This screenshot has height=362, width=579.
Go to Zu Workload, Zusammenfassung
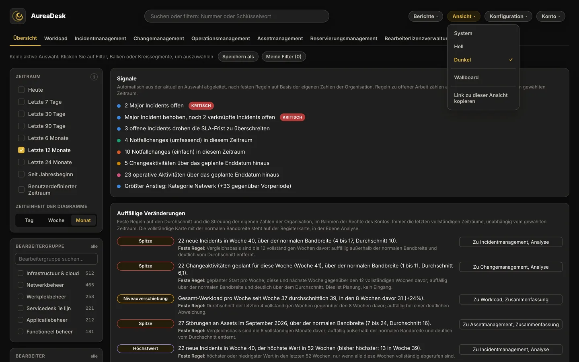tap(511, 300)
